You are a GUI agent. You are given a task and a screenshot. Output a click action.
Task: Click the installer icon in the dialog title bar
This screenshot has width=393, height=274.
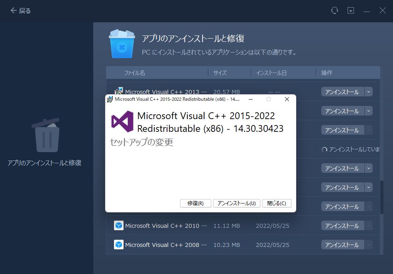(110, 99)
